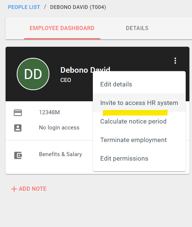The width and height of the screenshot is (192, 227).
Task: Choose Invite to access HR system
Action: click(x=139, y=103)
